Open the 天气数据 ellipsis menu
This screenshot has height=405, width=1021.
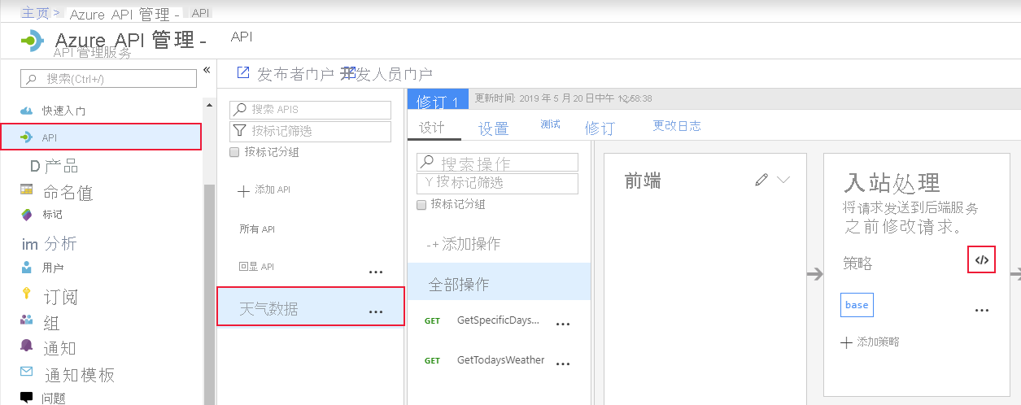point(376,311)
